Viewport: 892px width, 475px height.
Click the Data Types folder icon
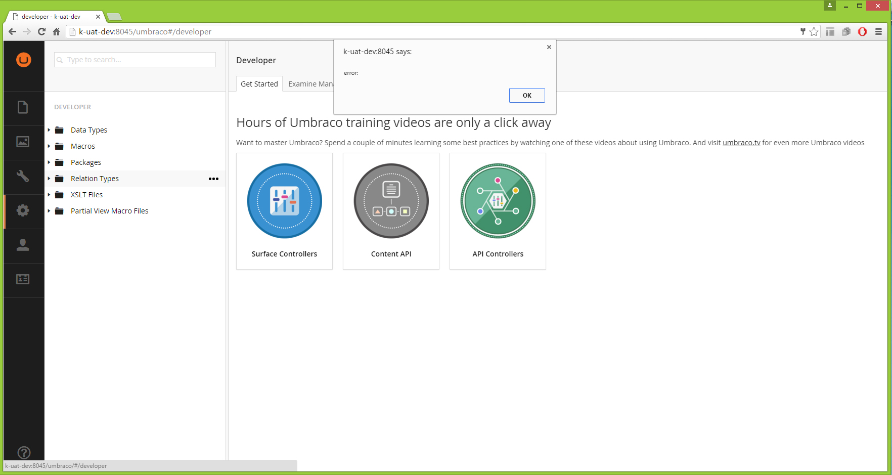tap(59, 130)
